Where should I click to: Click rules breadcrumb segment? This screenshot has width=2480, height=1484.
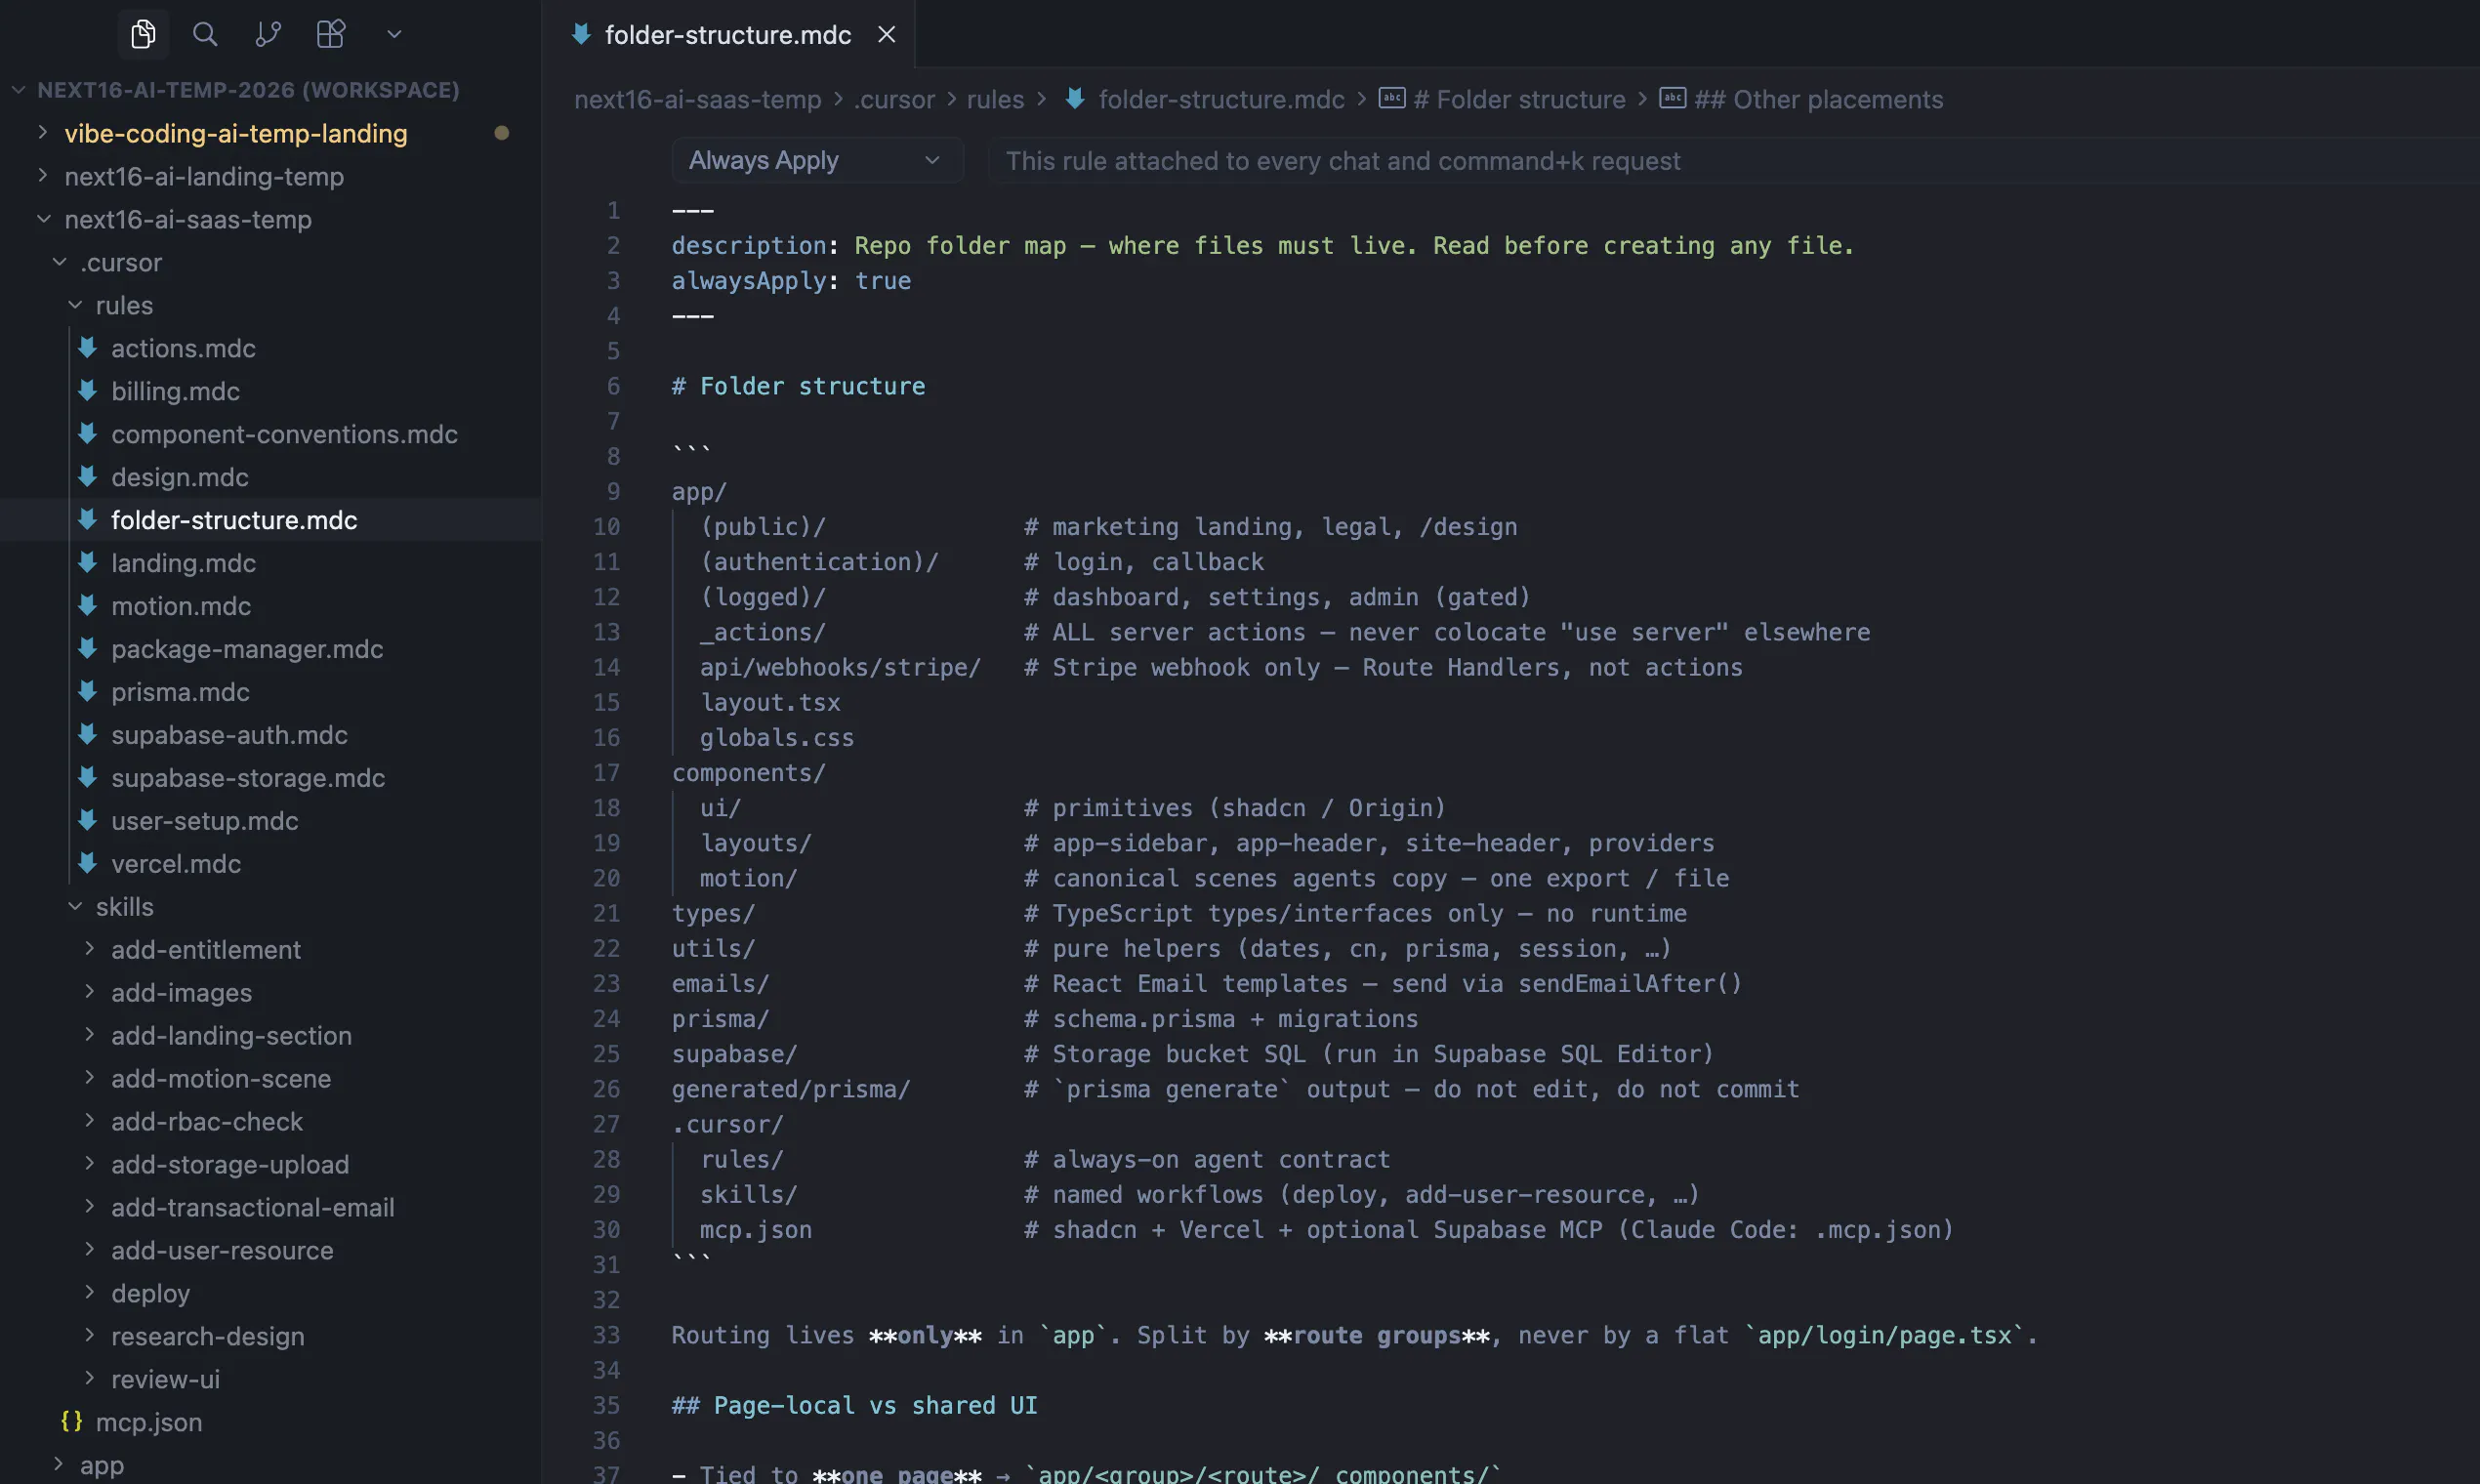tap(995, 99)
